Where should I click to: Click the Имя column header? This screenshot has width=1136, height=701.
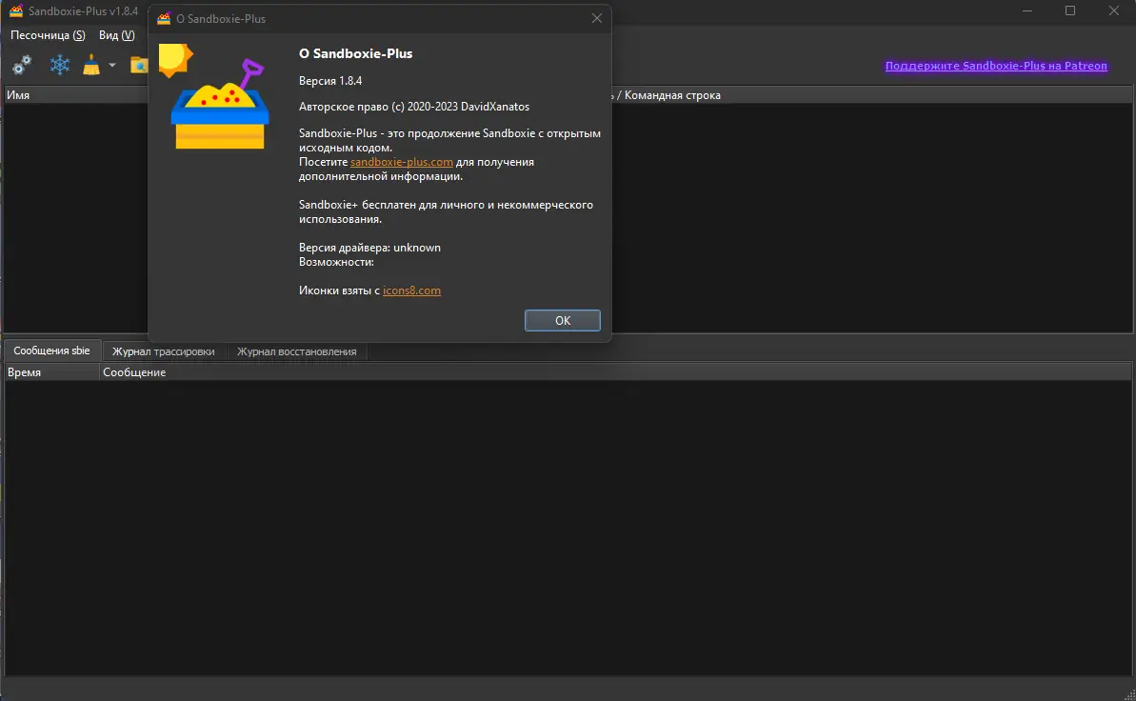[75, 95]
